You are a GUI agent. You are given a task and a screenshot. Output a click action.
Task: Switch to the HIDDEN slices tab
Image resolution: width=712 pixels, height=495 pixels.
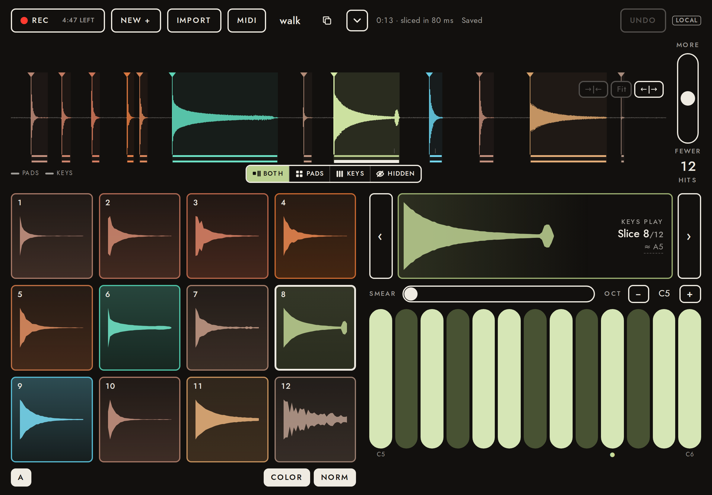396,174
